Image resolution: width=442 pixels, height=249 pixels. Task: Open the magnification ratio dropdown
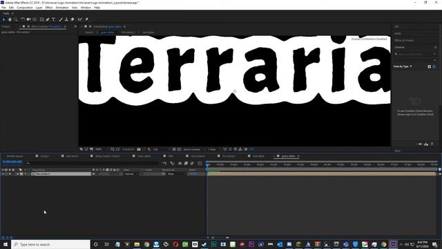pyautogui.click(x=102, y=149)
